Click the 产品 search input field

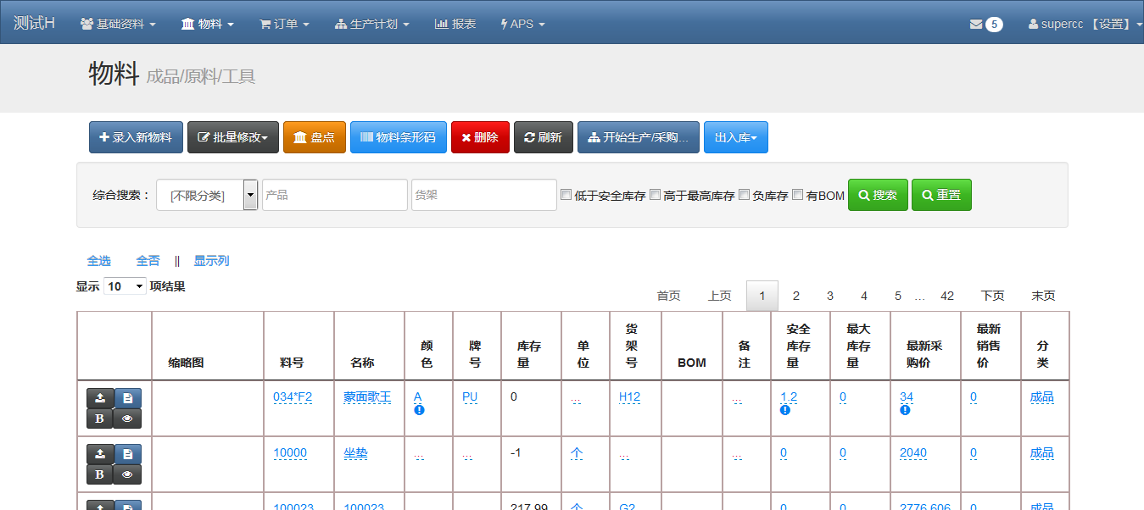click(334, 195)
